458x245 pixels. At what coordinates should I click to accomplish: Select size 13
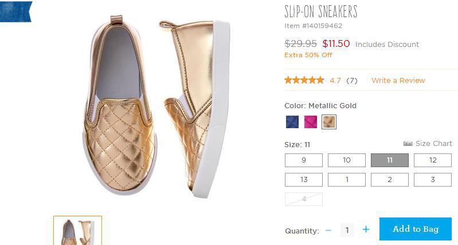pyautogui.click(x=304, y=180)
